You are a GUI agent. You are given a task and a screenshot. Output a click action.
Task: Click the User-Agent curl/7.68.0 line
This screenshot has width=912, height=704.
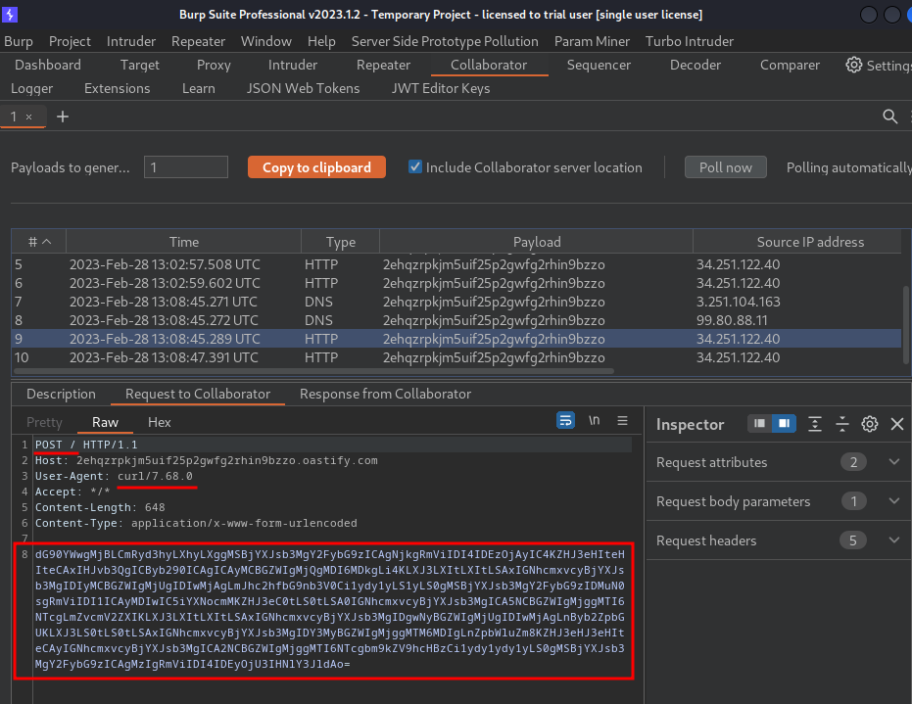tap(114, 476)
